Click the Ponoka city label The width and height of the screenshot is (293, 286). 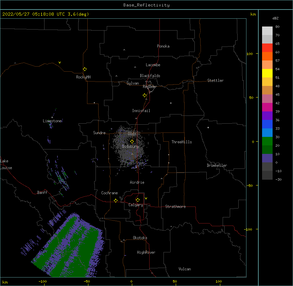coord(163,46)
